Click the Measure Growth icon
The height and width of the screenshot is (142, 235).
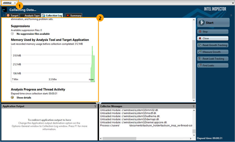pyautogui.click(x=200, y=52)
